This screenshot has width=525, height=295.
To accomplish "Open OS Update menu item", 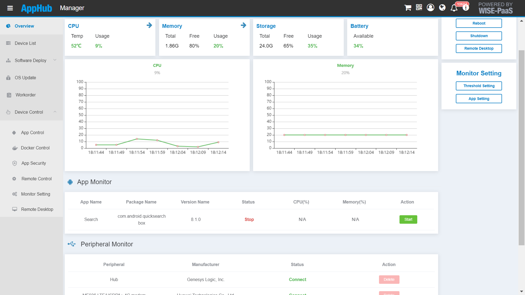I will 31,78.
